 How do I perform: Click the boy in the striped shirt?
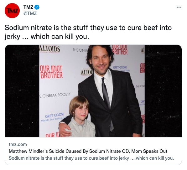[80, 117]
